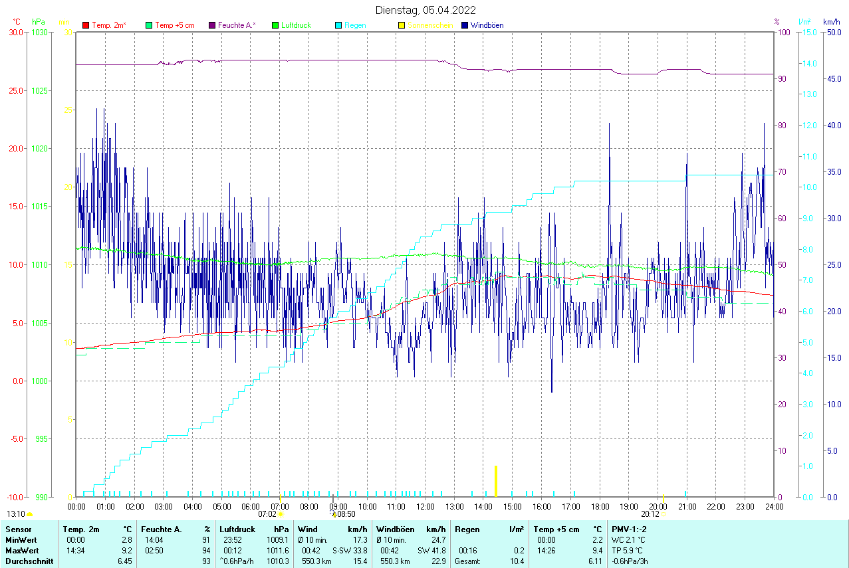The image size is (849, 568).
Task: Select the "Luftdruck" legend label
Action: click(296, 25)
